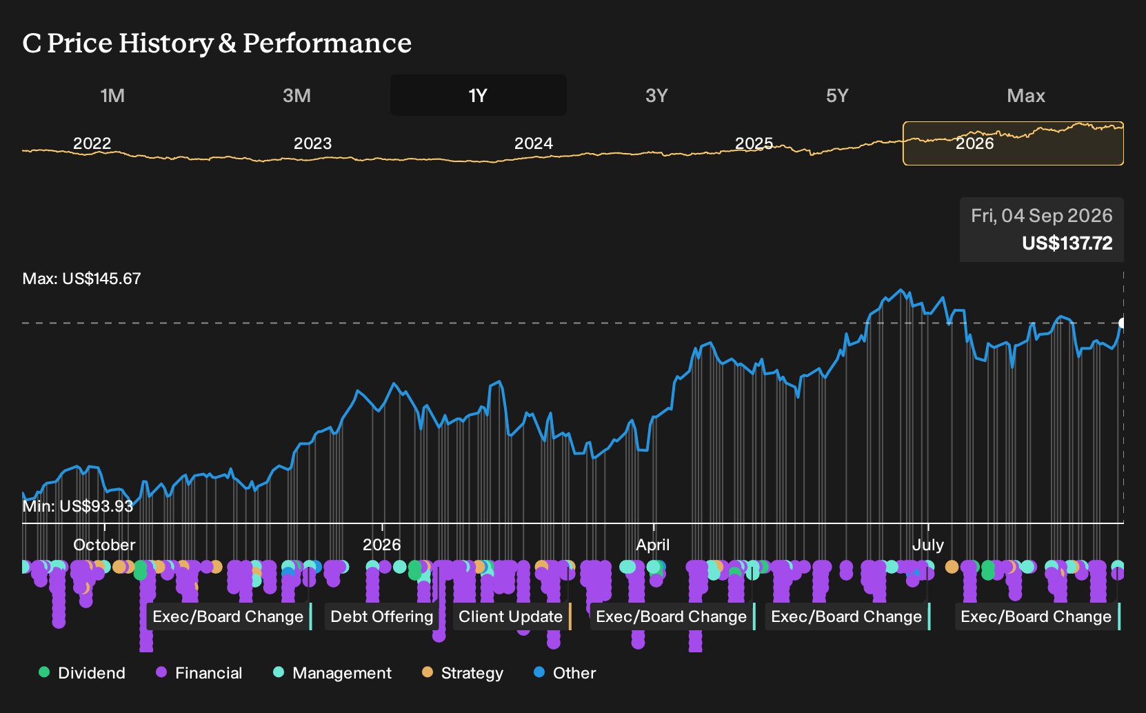Click the October axis label
1146x713 pixels.
pyautogui.click(x=104, y=545)
